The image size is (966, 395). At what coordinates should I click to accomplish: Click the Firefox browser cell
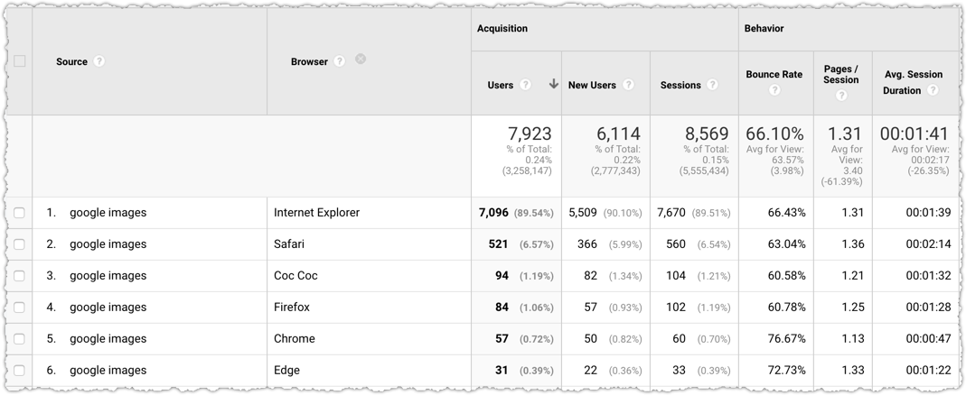point(292,307)
